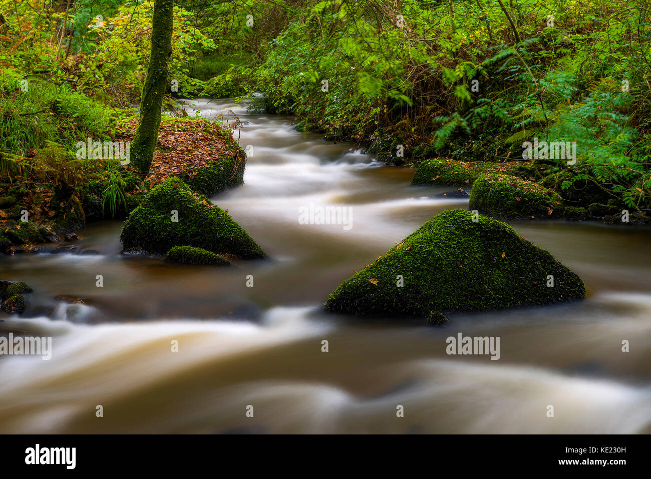Click the www.alamy.com text
The width and height of the screenshot is (651, 479).
[592, 462]
